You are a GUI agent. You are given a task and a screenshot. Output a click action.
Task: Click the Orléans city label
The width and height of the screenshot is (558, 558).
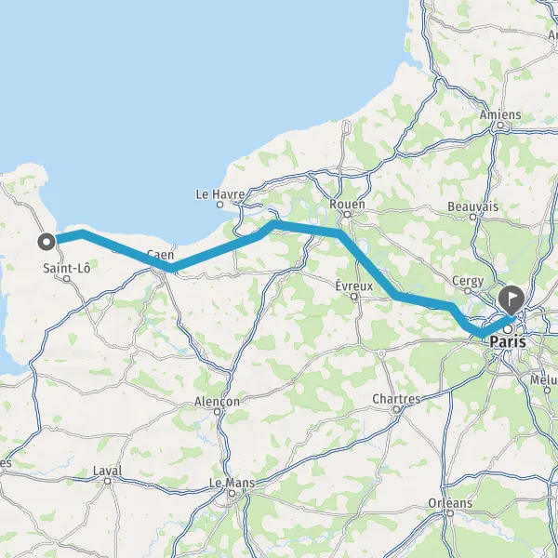[450, 503]
